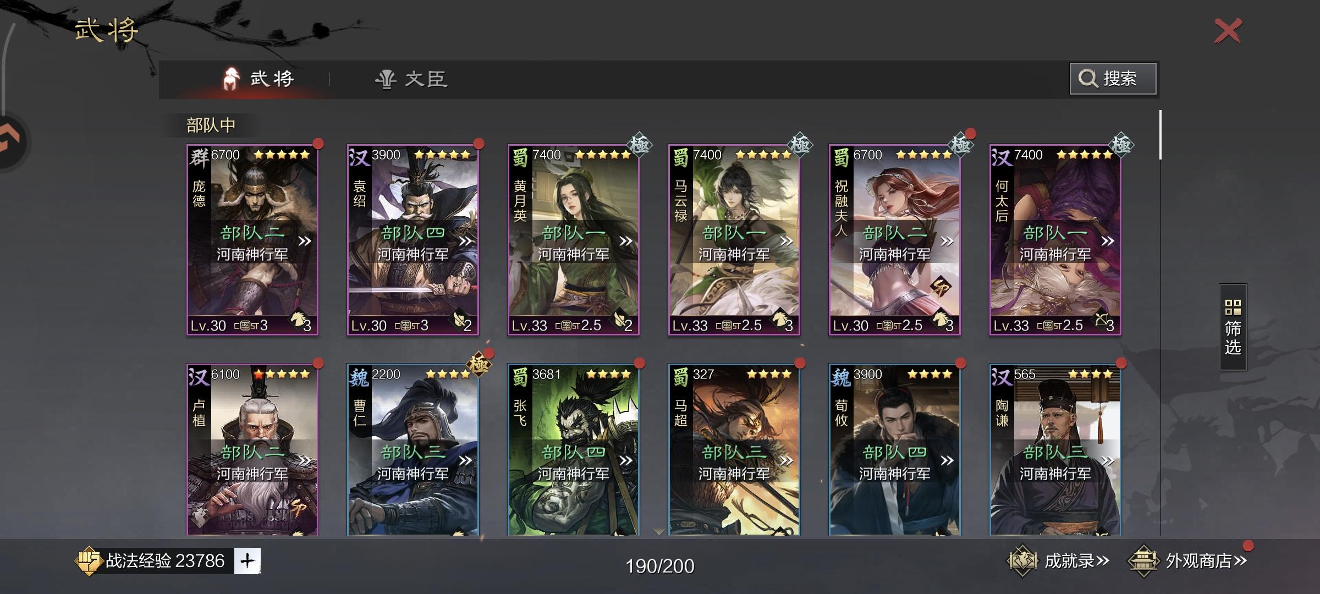Image resolution: width=1320 pixels, height=594 pixels.
Task: Expand 庞德 troop assignment arrow
Action: [x=304, y=241]
